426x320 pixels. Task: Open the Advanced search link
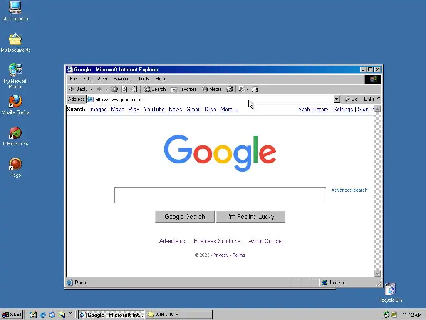349,190
